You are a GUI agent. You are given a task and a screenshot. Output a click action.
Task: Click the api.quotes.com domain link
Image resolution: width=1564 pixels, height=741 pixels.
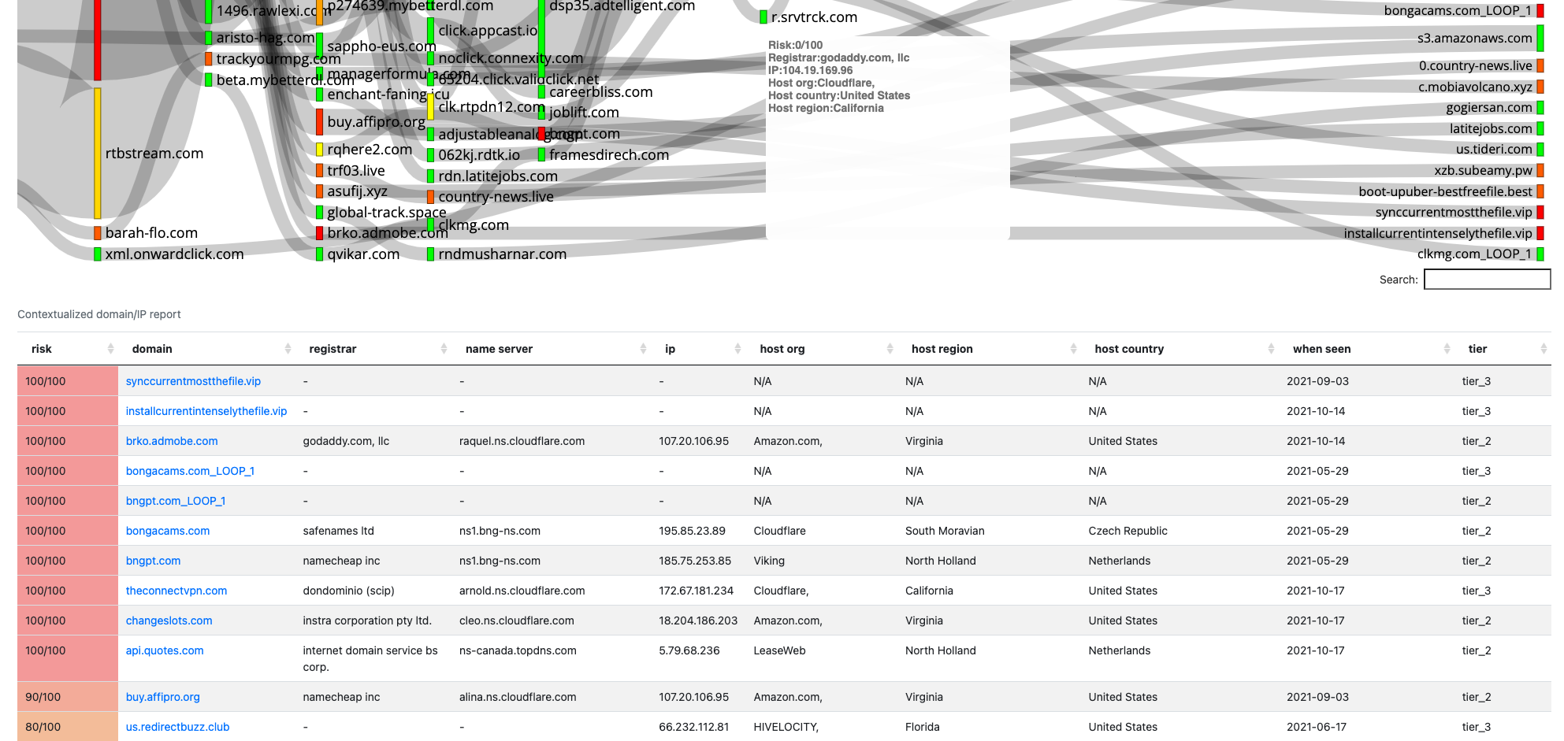click(165, 650)
